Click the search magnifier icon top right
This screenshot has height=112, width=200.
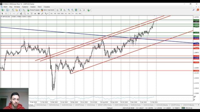(x=194, y=10)
